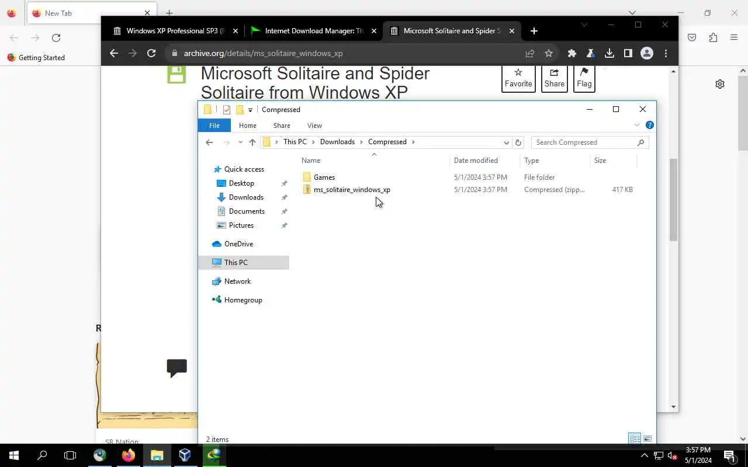Image resolution: width=748 pixels, height=467 pixels.
Task: Open the File ribbon tab
Action: [214, 126]
